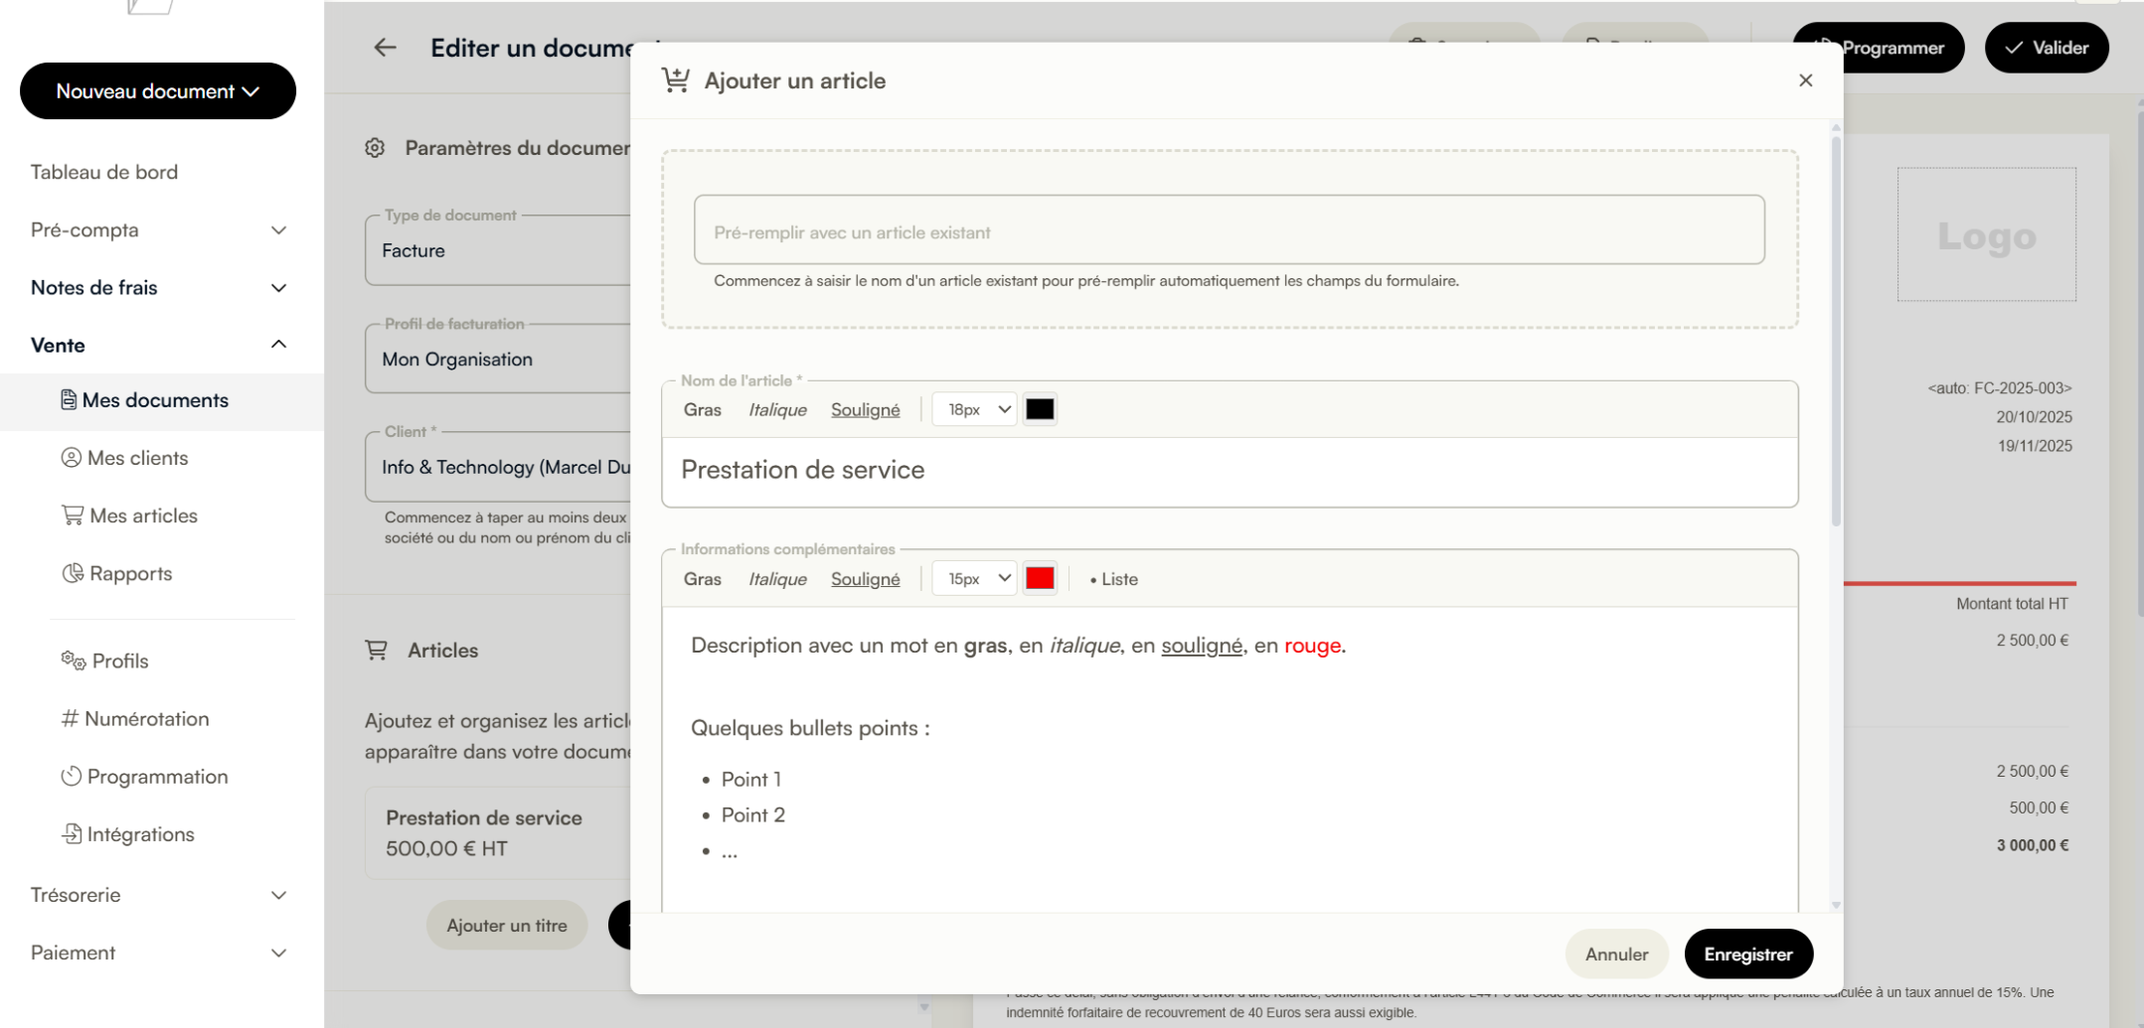
Task: Expand the Pré-compta section chevron
Action: click(279, 230)
